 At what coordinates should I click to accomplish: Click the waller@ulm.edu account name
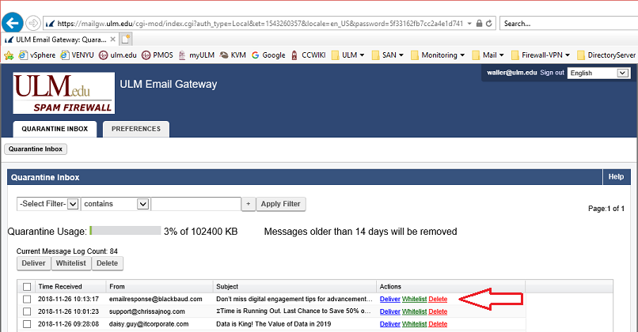[x=512, y=73]
